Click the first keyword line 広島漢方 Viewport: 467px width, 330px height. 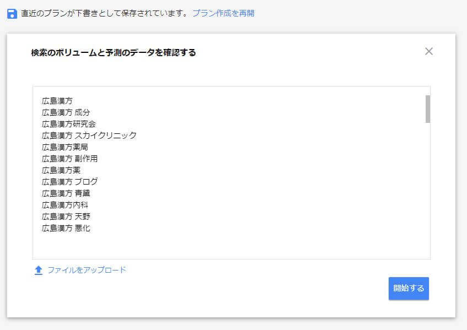(x=57, y=101)
